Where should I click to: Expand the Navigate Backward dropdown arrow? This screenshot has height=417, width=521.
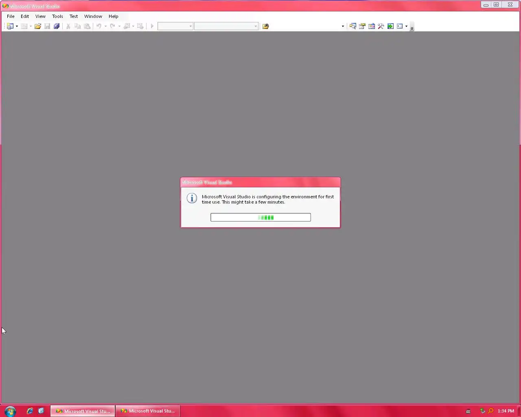point(133,26)
